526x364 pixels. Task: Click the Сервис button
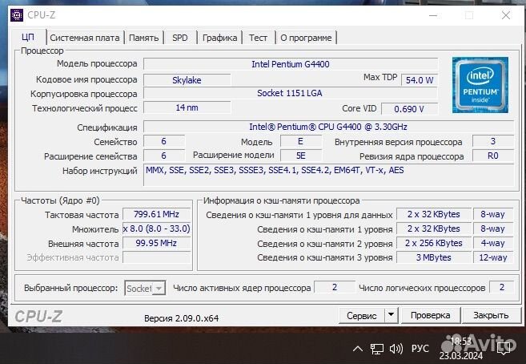coord(361,316)
